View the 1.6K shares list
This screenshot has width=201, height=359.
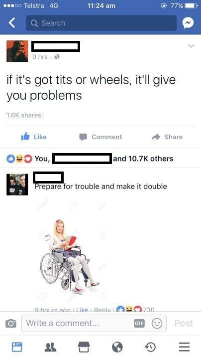click(24, 115)
